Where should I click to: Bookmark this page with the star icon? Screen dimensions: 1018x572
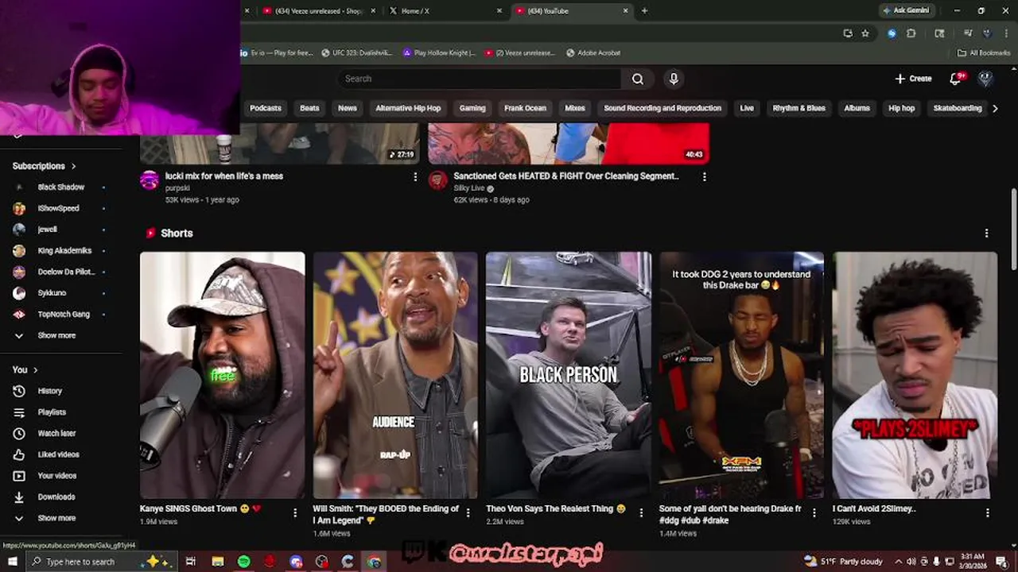click(x=865, y=33)
